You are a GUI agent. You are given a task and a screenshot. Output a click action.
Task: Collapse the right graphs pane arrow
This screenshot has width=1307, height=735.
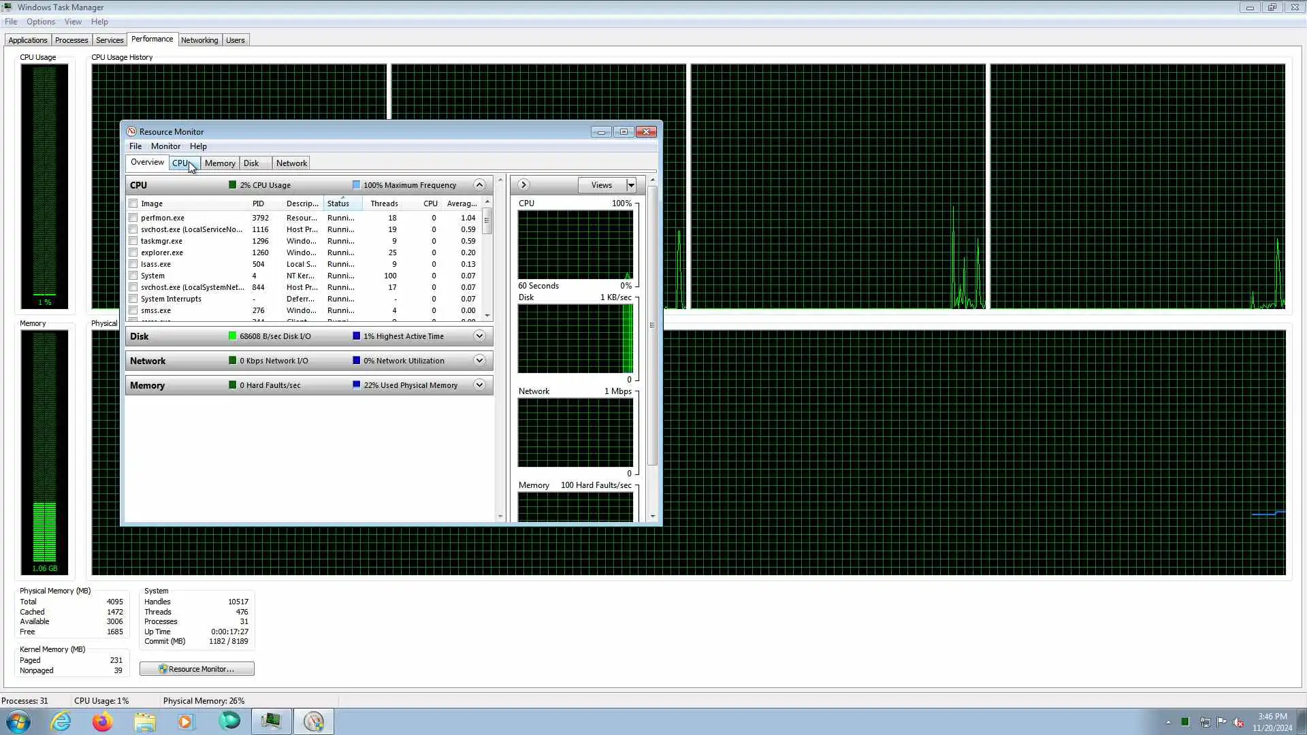pos(523,185)
